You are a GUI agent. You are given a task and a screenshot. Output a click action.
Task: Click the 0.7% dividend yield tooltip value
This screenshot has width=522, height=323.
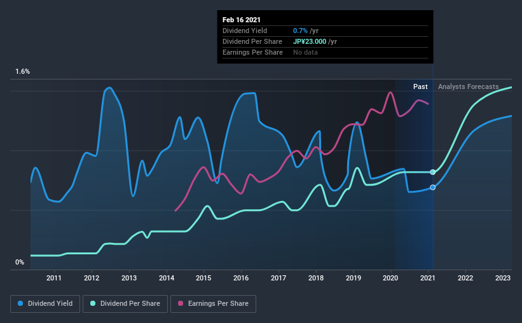pyautogui.click(x=300, y=31)
